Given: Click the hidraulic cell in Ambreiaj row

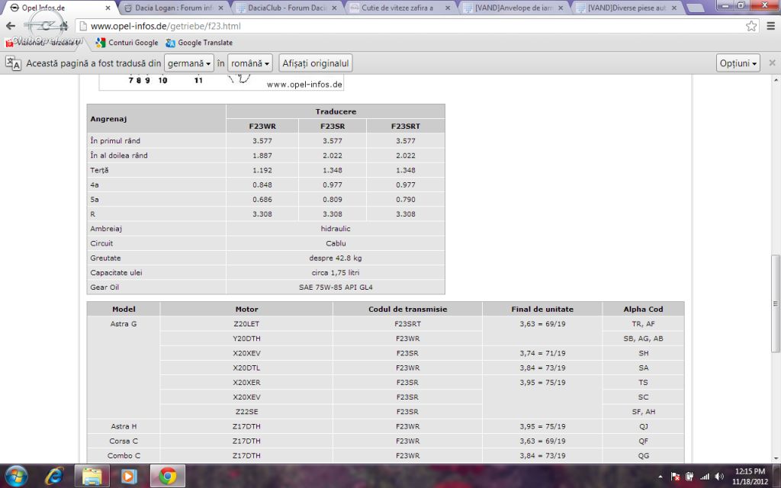Looking at the screenshot, I should [x=336, y=229].
